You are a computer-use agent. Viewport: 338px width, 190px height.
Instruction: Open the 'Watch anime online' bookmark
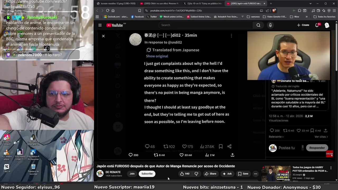point(171,17)
